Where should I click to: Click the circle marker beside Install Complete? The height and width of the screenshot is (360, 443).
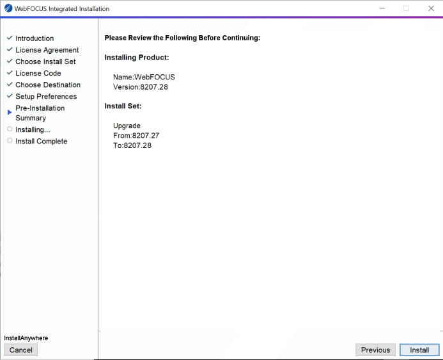(x=10, y=141)
